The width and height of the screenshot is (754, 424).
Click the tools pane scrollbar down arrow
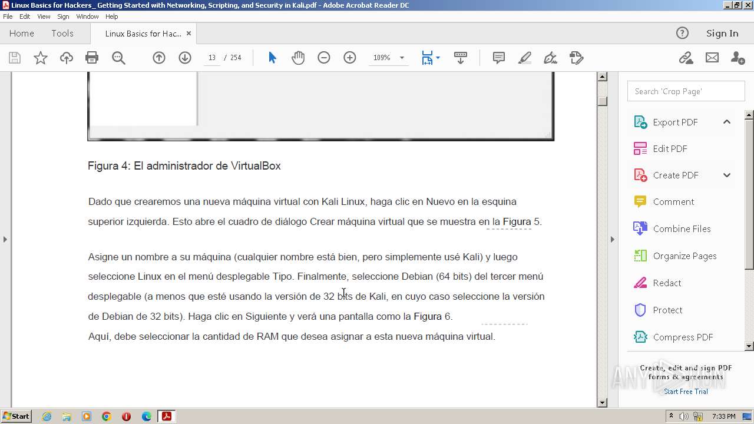point(749,346)
